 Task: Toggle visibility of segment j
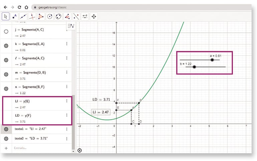click(x=6, y=32)
